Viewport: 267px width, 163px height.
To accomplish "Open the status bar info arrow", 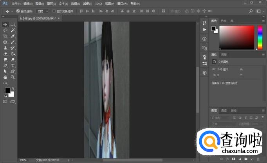I will pos(69,160).
